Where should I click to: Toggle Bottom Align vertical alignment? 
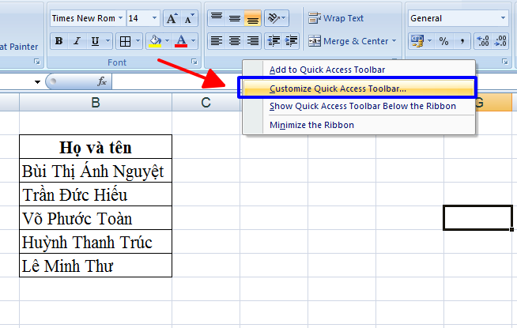pyautogui.click(x=252, y=18)
